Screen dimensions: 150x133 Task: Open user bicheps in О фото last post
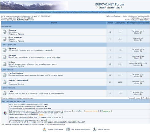[x=137, y=65]
